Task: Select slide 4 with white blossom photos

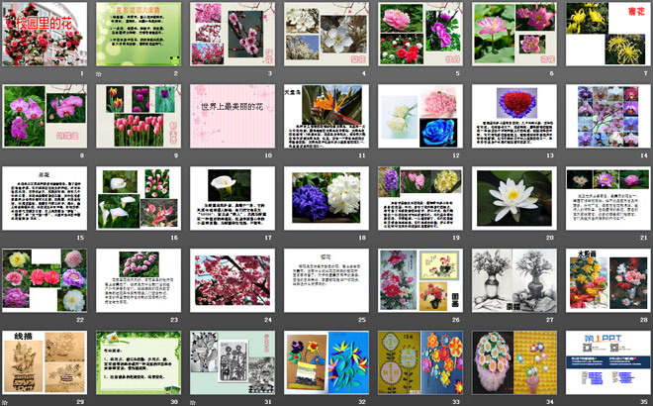Action: point(326,34)
